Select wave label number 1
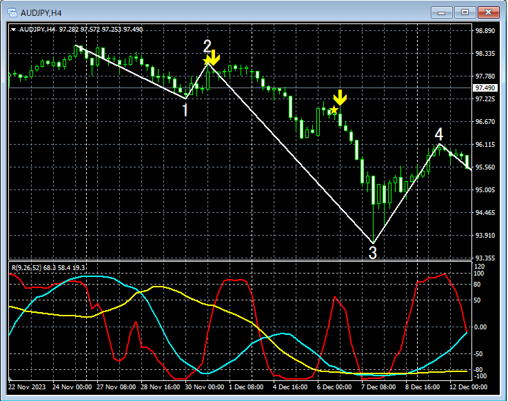Viewport: 508px width, 401px height. pyautogui.click(x=185, y=110)
